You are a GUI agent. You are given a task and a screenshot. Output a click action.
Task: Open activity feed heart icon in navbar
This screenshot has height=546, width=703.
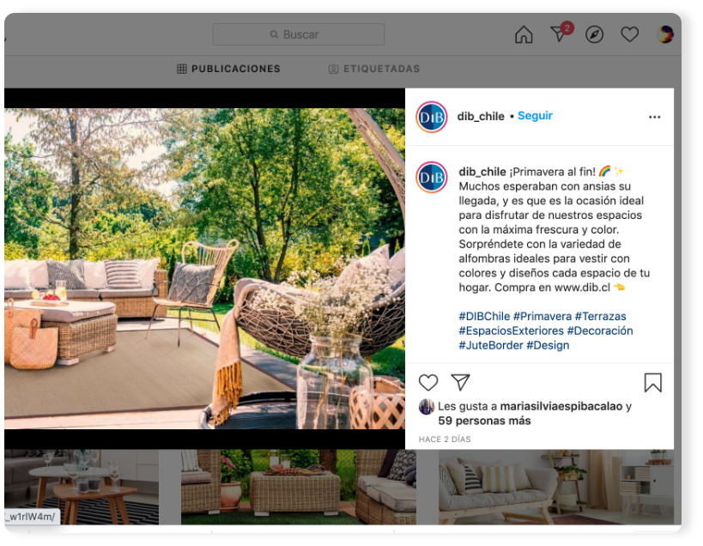629,34
